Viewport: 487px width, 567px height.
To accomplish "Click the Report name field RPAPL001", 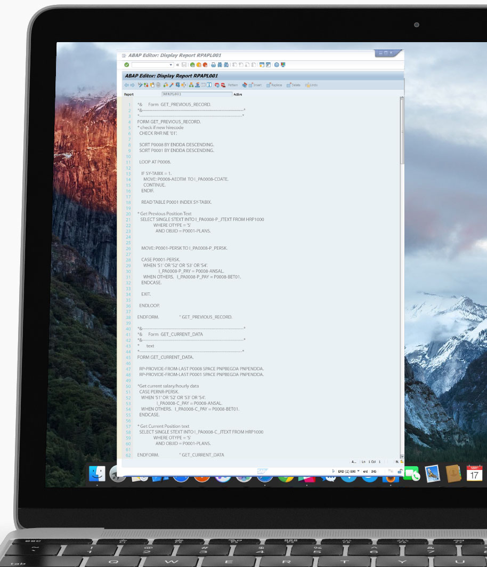I will (197, 94).
